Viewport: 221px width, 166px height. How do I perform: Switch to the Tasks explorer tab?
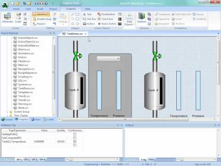tap(36, 119)
